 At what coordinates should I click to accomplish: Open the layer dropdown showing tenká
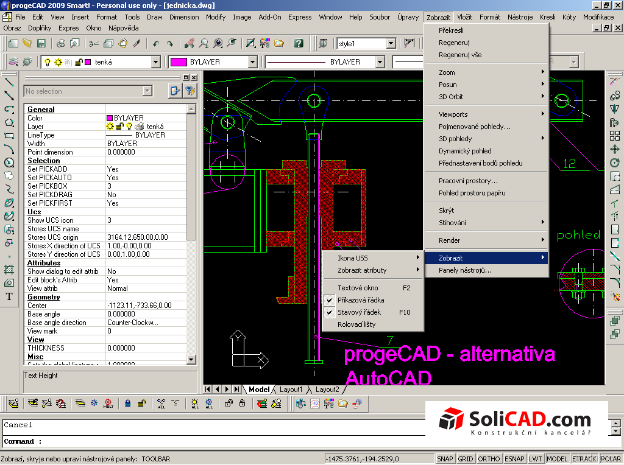click(155, 62)
